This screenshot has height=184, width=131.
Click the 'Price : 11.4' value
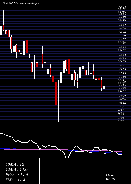pyautogui.click(x=17, y=175)
